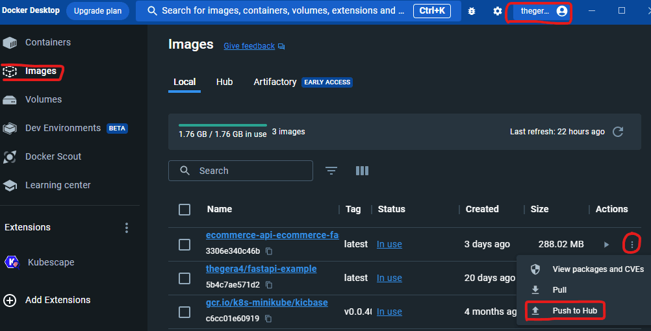
Task: Click the Volumes drive icon in sidebar
Action: point(10,100)
